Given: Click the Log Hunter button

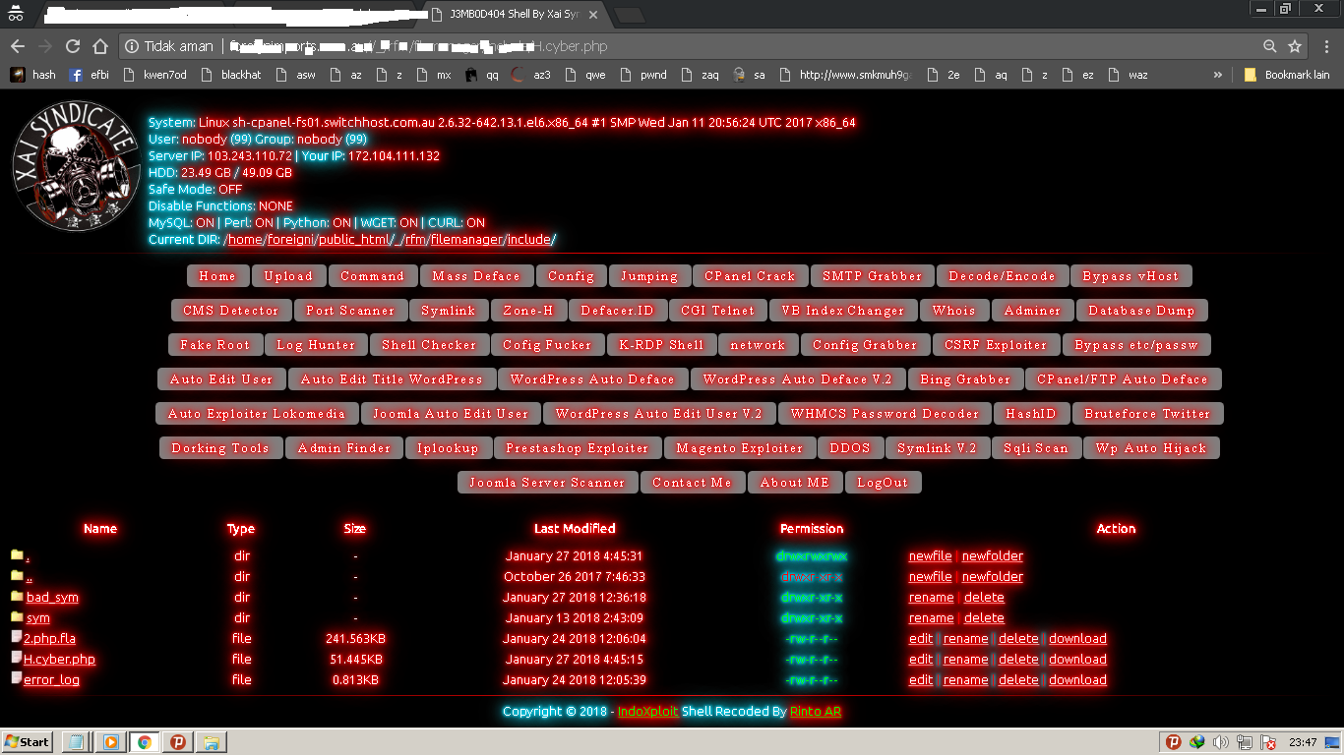Looking at the screenshot, I should 316,345.
